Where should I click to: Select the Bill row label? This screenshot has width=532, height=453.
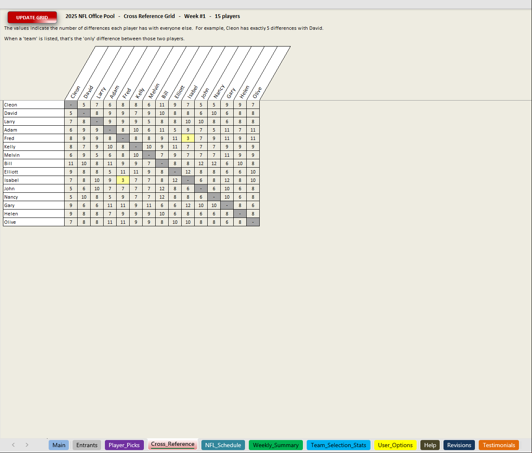click(x=34, y=163)
